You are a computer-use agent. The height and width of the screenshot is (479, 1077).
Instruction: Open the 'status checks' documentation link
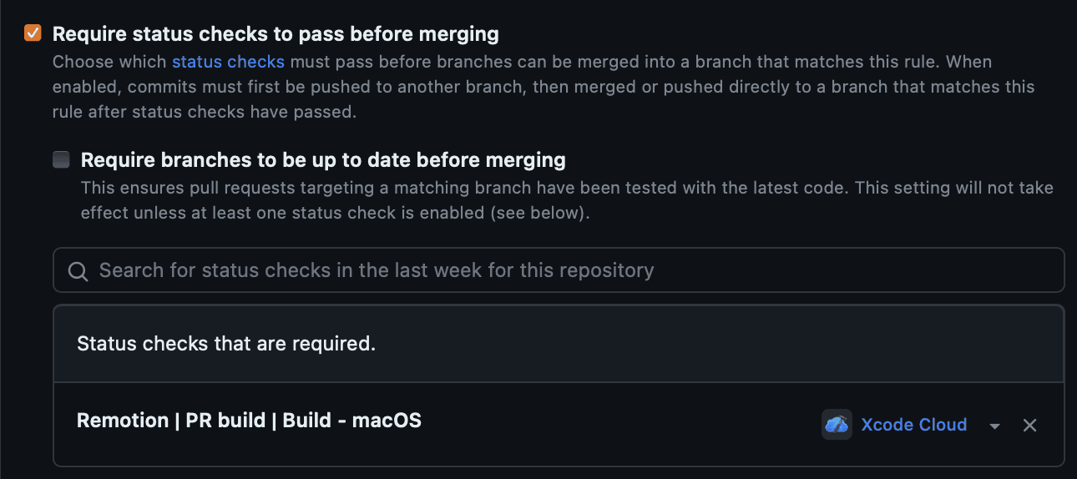click(228, 62)
